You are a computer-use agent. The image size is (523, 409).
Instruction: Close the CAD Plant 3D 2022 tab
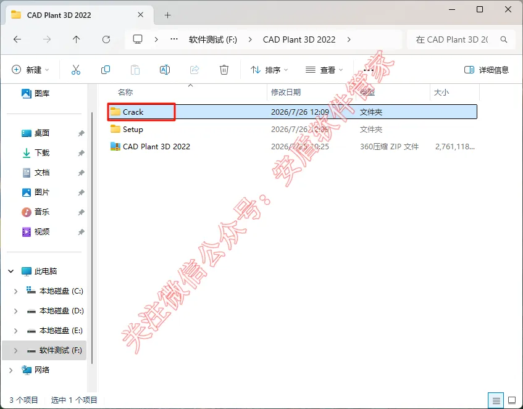coord(140,15)
